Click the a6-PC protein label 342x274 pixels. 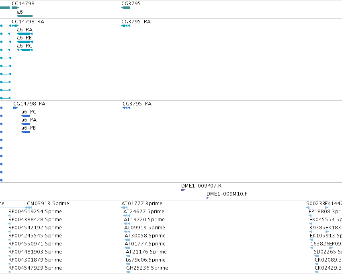pyautogui.click(x=29, y=112)
